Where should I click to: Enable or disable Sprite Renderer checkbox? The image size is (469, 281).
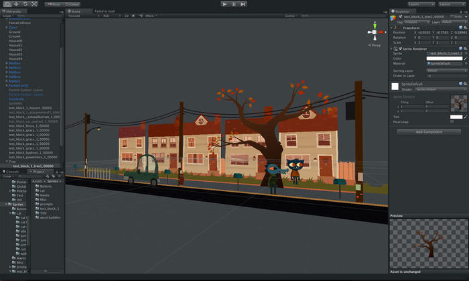400,48
